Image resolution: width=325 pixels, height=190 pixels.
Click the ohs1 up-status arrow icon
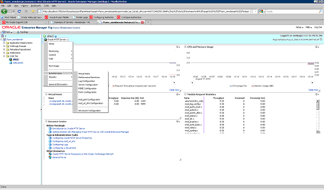tap(45, 36)
